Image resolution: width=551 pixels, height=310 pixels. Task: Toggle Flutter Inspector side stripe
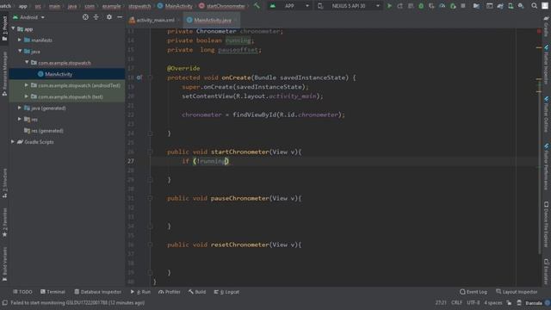pos(546,65)
